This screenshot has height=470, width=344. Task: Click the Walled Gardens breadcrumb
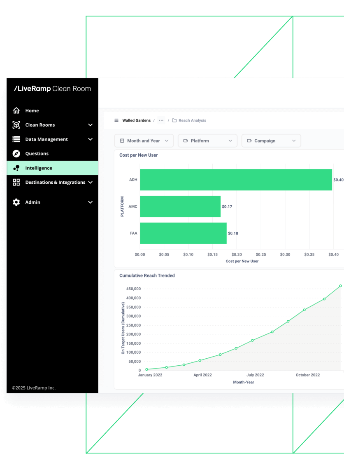coord(136,120)
